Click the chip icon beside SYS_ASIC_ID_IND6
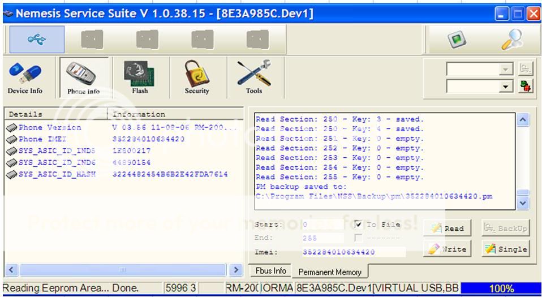This screenshot has height=297, width=542. coord(11,162)
